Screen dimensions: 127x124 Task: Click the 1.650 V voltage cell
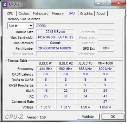[105, 107]
